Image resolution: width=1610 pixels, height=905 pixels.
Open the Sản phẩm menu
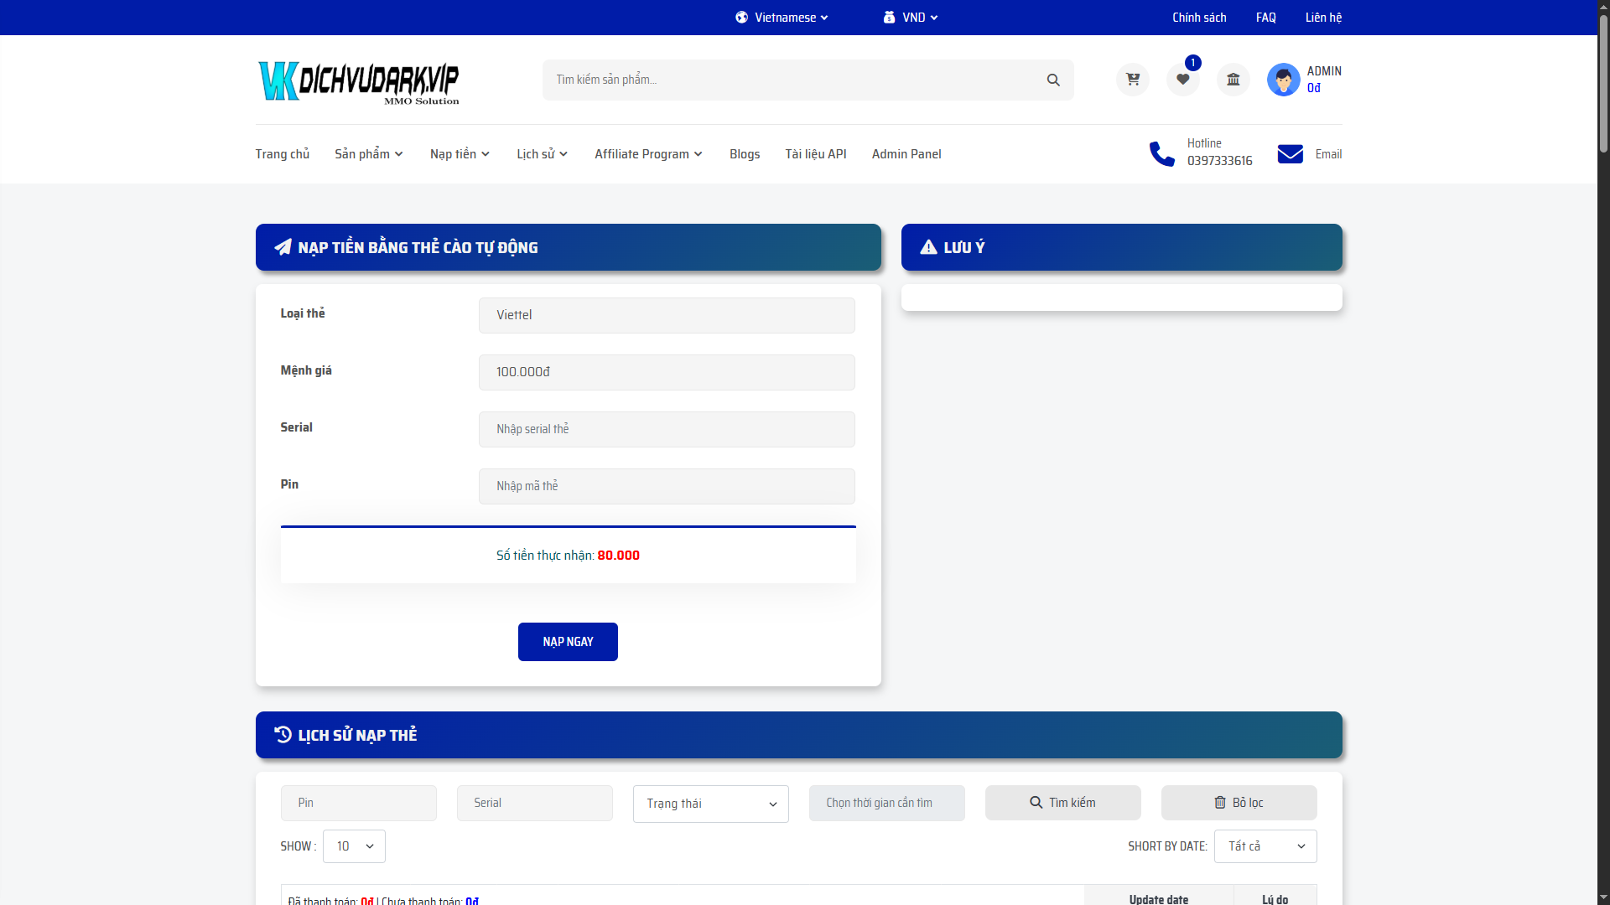(x=369, y=154)
